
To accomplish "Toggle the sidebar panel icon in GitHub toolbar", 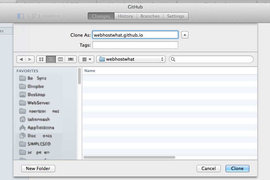I will pyautogui.click(x=21, y=16).
